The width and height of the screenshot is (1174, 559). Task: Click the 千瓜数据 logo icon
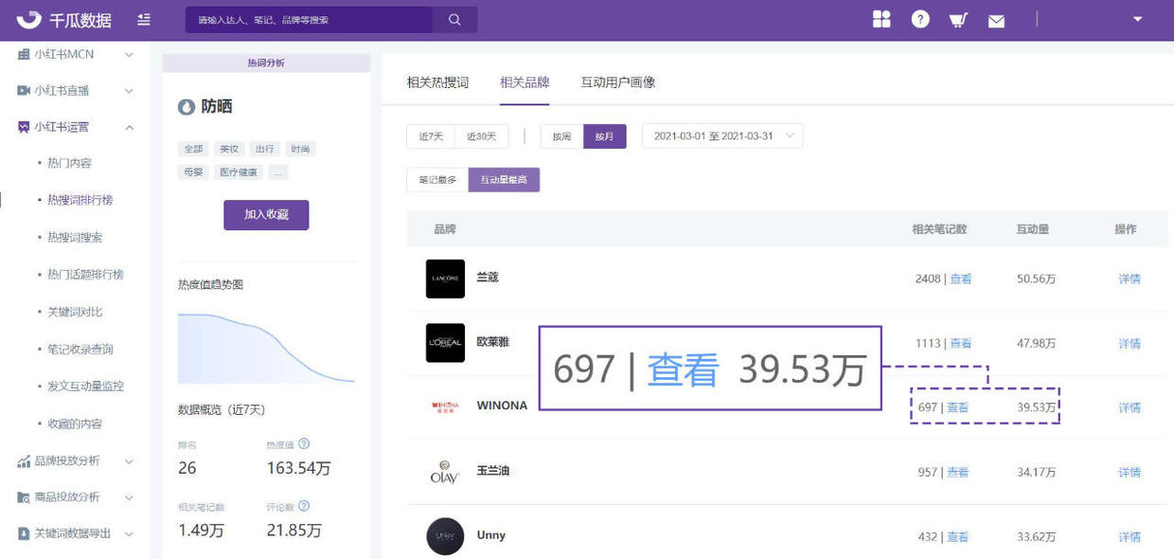pos(29,20)
